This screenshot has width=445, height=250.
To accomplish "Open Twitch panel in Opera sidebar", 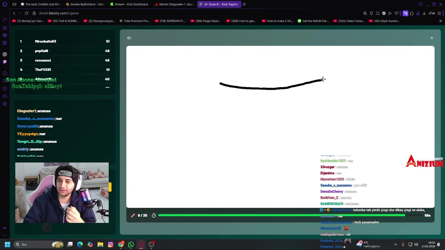I will click(x=5, y=62).
